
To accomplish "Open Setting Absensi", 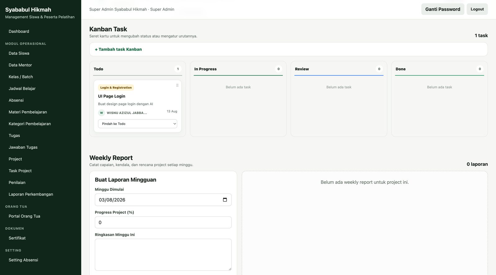I will (23, 260).
